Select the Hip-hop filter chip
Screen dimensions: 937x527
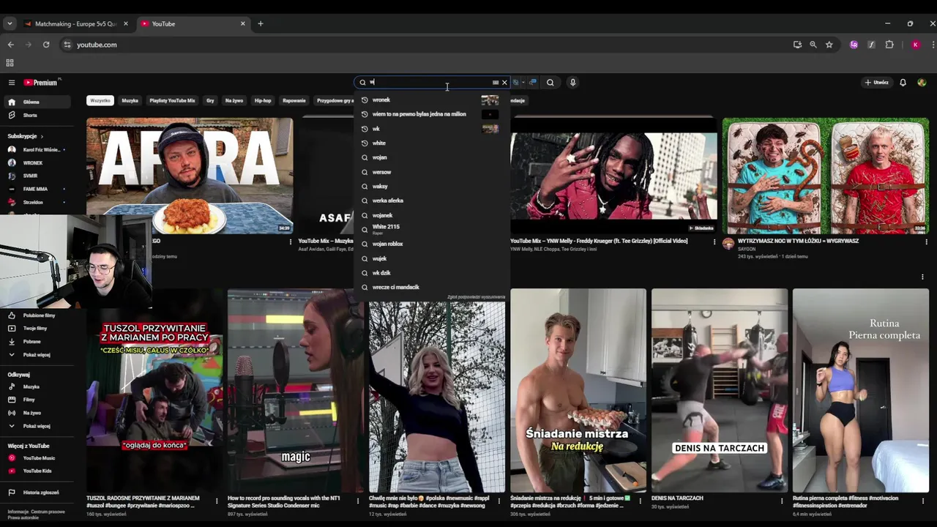tap(263, 100)
